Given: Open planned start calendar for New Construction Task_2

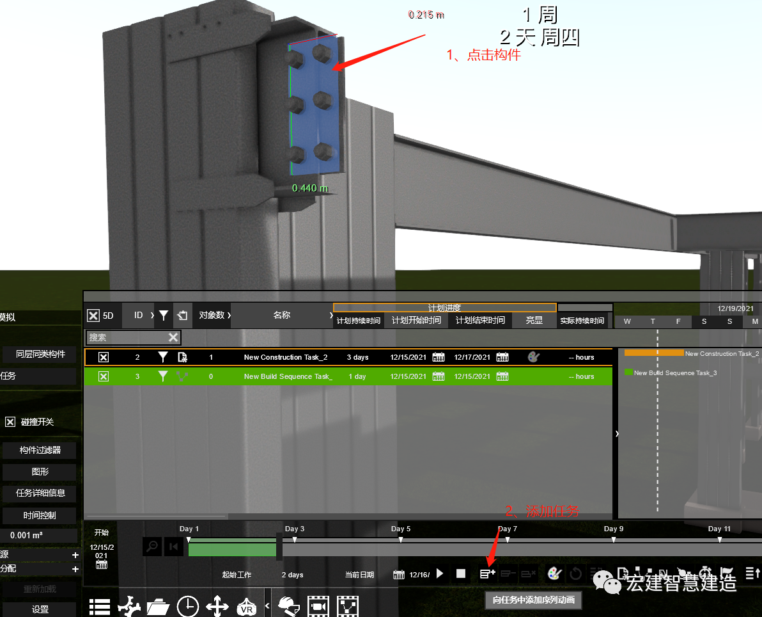Looking at the screenshot, I should click(439, 357).
